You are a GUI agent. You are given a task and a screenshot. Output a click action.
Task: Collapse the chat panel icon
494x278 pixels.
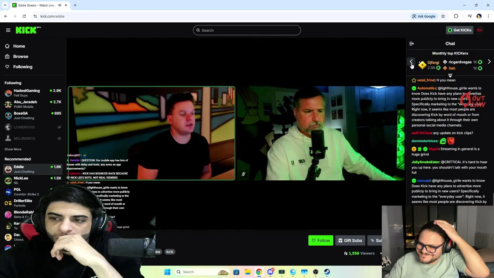point(411,44)
